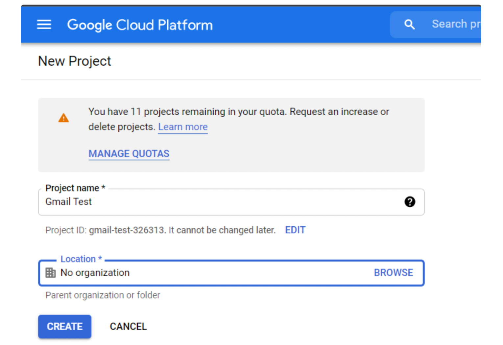
Task: Click the organization building icon
Action: coord(50,273)
